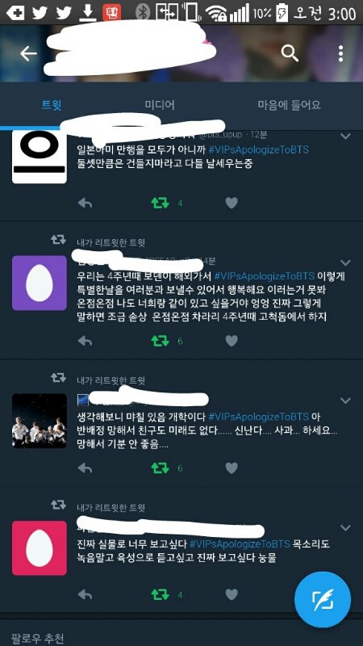
Task: Toggle retweet on the 4주년 tweet
Action: [x=160, y=341]
